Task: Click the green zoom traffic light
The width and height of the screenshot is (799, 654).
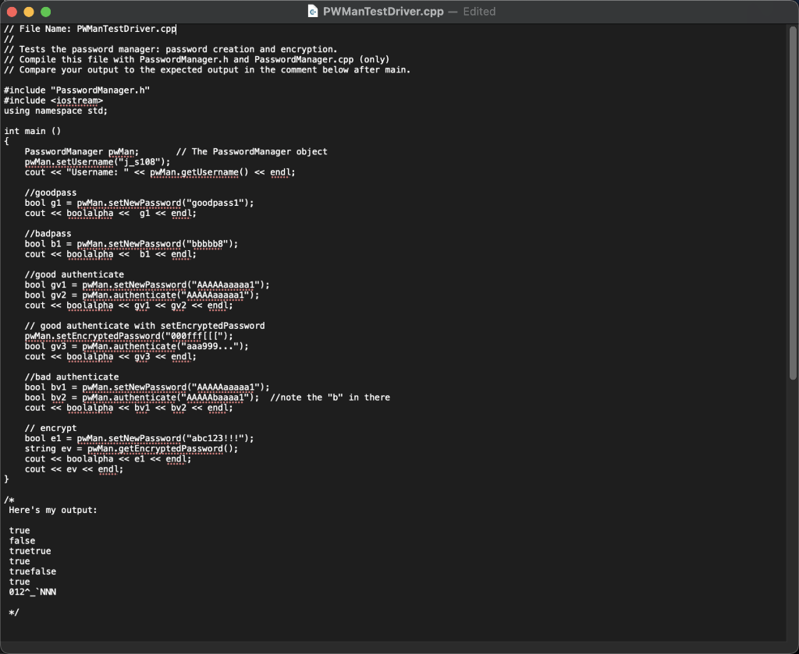Action: pyautogui.click(x=45, y=12)
